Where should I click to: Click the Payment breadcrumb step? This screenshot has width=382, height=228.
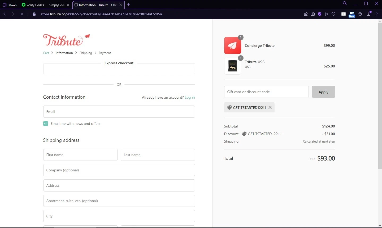105,53
